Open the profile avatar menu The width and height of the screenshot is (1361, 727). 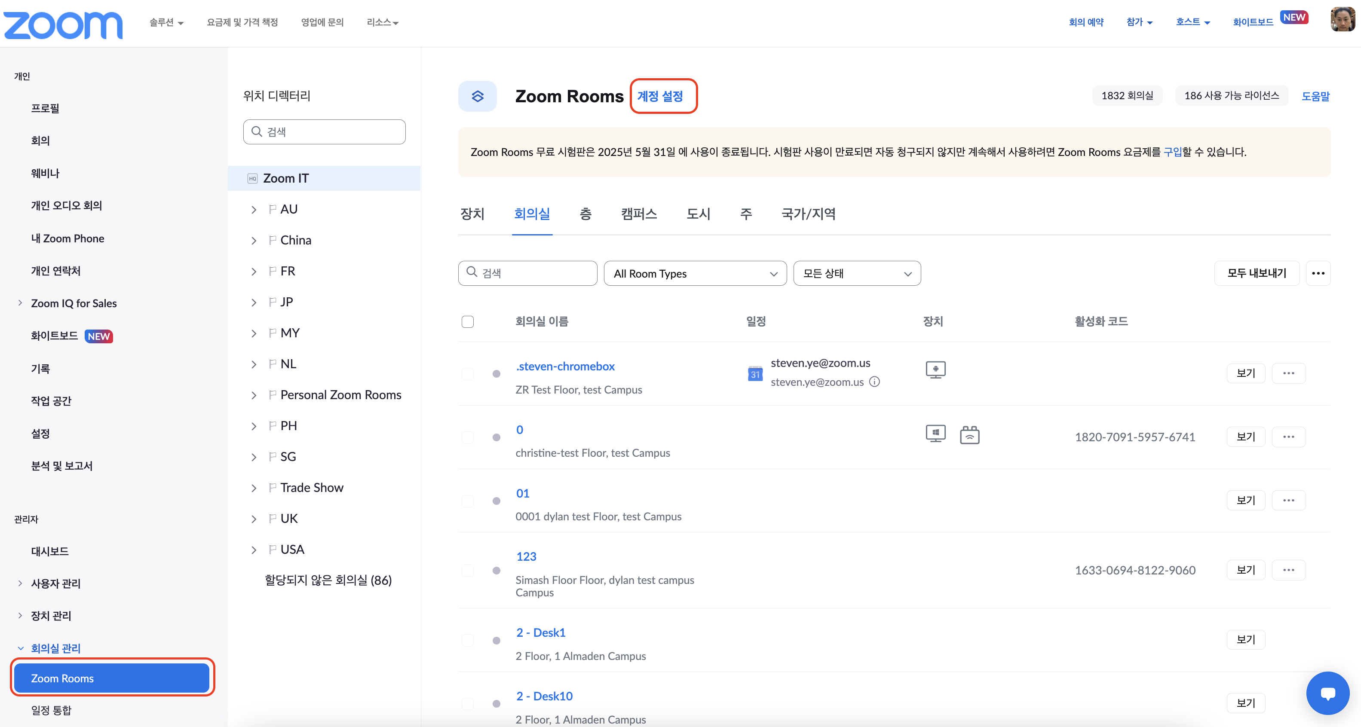pyautogui.click(x=1343, y=19)
